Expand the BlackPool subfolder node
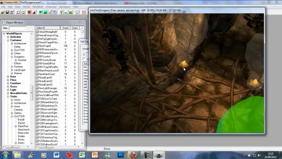Screen dimensions: 282x159 click(16, 126)
